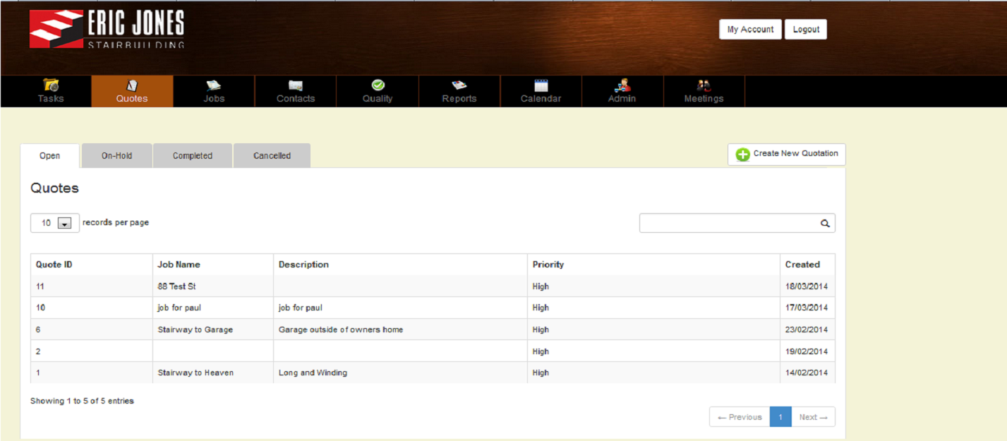Go to the Previous page
This screenshot has width=1007, height=441.
740,417
